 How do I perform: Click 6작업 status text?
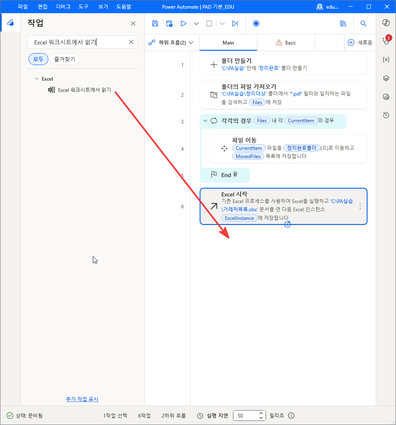144,416
